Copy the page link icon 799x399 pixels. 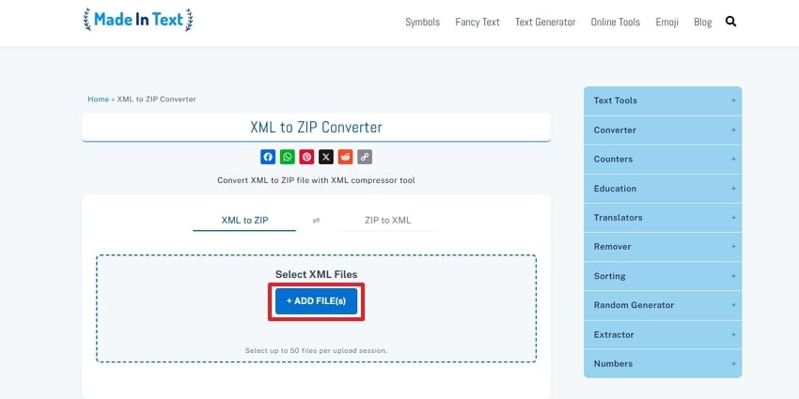(x=365, y=157)
